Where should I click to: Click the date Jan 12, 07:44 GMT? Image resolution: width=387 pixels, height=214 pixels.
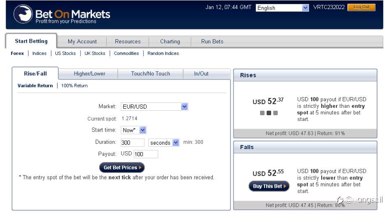click(228, 7)
